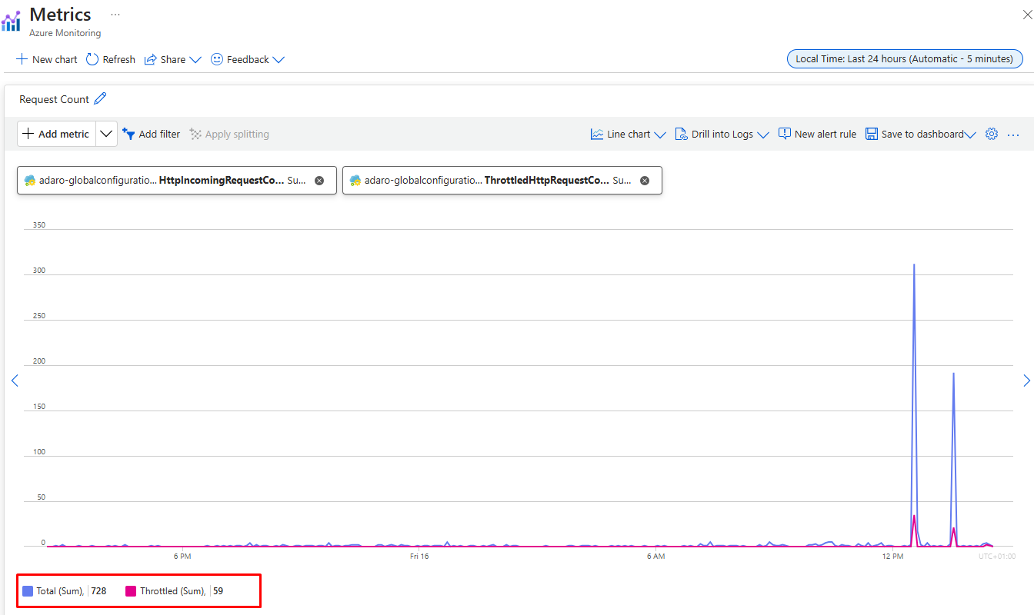Viewport: 1034px width, 615px height.
Task: Click the Throttled (Sum) legend label
Action: (x=173, y=591)
